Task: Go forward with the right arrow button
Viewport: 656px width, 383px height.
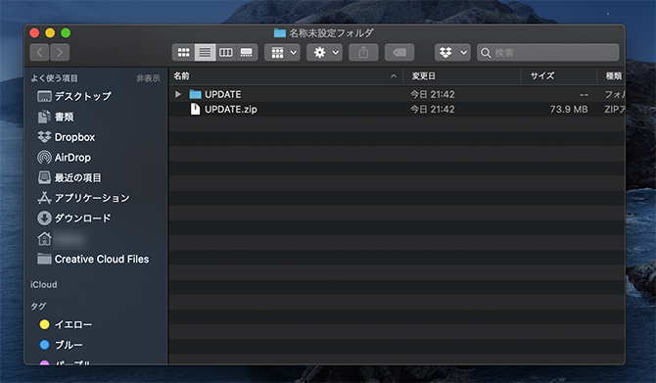Action: (x=60, y=52)
